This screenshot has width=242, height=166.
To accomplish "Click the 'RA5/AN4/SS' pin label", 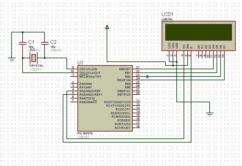I will 88,102.
